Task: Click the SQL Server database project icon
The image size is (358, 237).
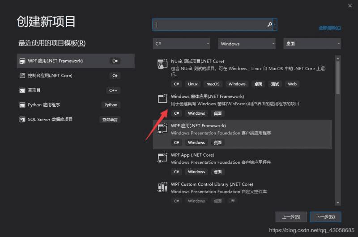Action: pyautogui.click(x=22, y=120)
